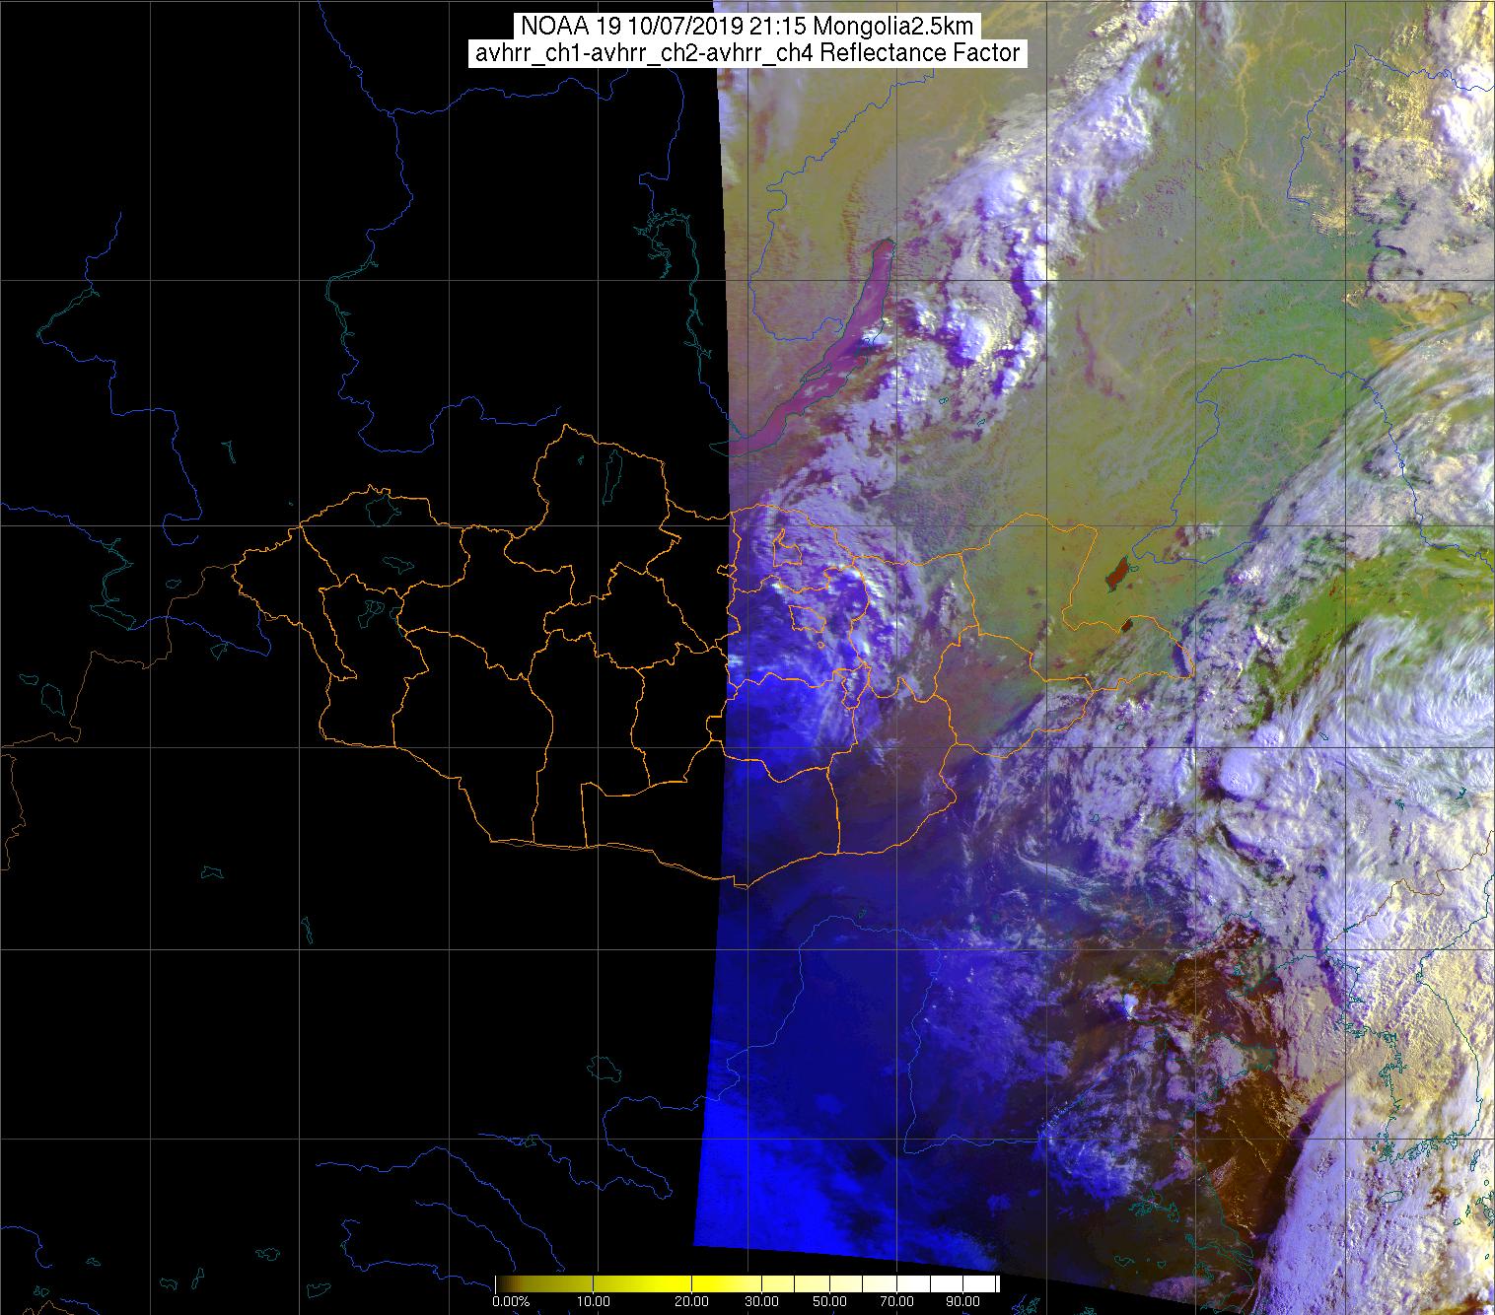Click the '70.00' colorbar label
The height and width of the screenshot is (1315, 1495).
coord(897,1303)
